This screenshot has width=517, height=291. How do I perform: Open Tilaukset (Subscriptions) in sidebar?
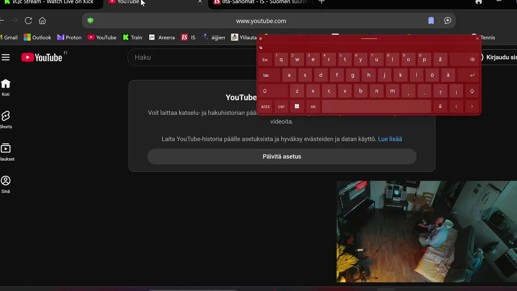6,152
